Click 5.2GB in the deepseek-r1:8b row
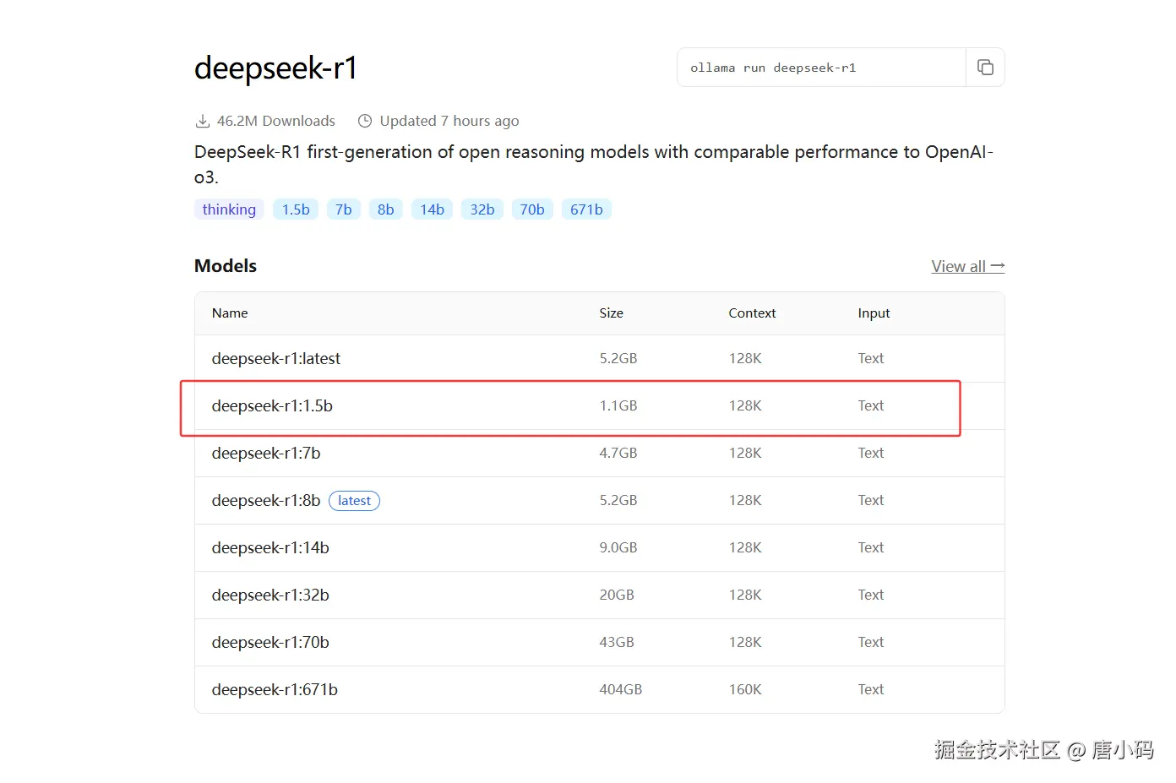The height and width of the screenshot is (783, 1176). 618,500
